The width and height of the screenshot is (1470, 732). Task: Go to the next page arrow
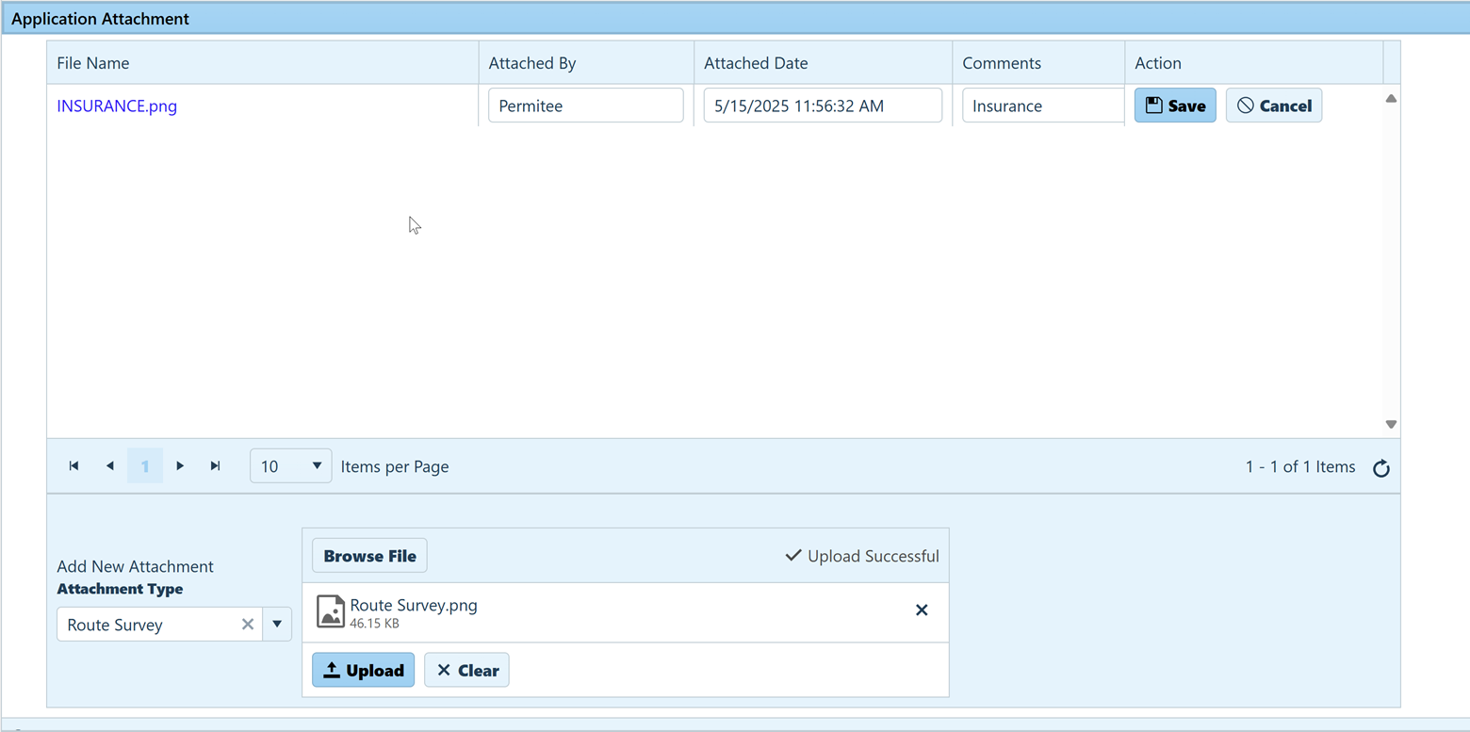tap(180, 466)
